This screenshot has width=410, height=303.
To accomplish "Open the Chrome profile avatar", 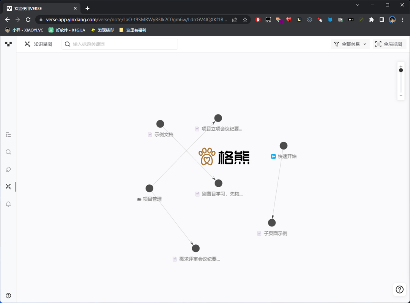I will coord(392,20).
